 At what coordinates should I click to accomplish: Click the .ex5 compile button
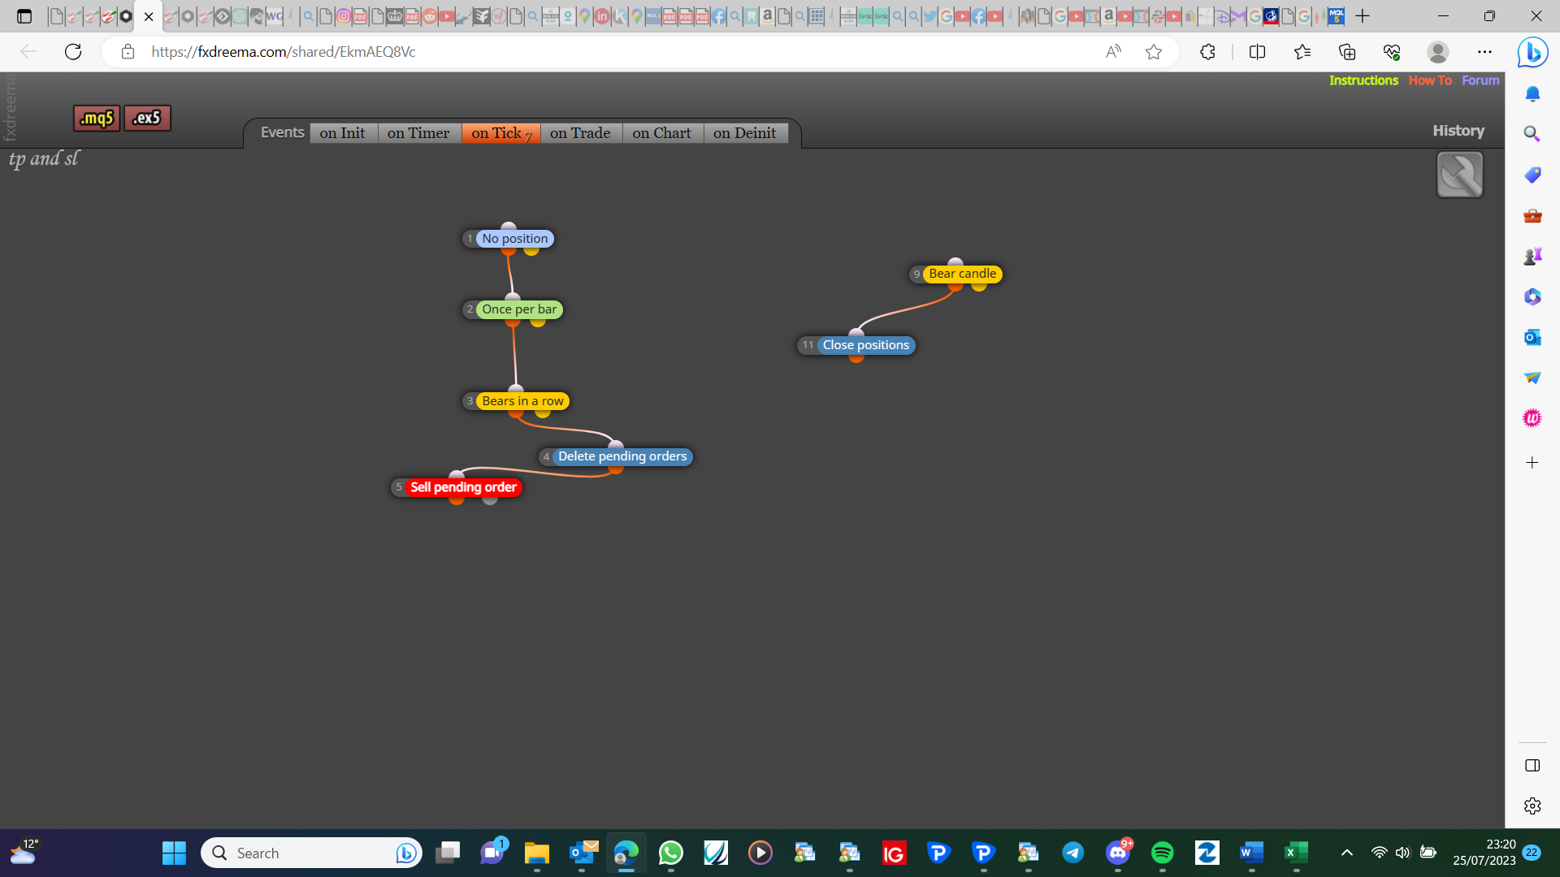coord(147,118)
